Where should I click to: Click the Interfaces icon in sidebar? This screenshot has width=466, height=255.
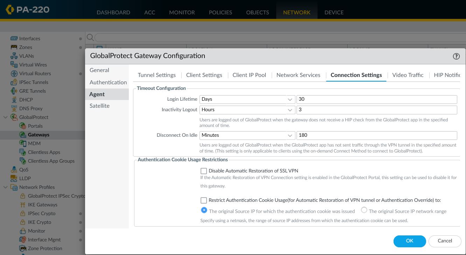(x=14, y=38)
